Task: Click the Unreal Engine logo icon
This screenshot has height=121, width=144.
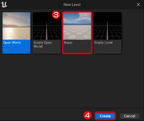Action: [x=4, y=4]
